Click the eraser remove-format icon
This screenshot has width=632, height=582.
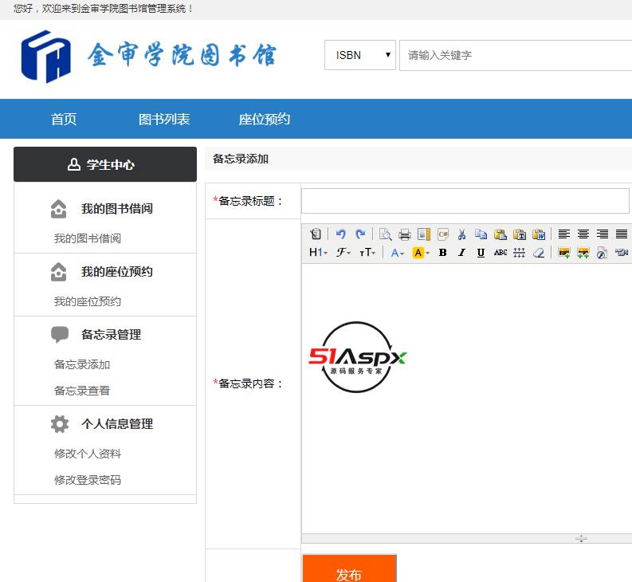[539, 253]
